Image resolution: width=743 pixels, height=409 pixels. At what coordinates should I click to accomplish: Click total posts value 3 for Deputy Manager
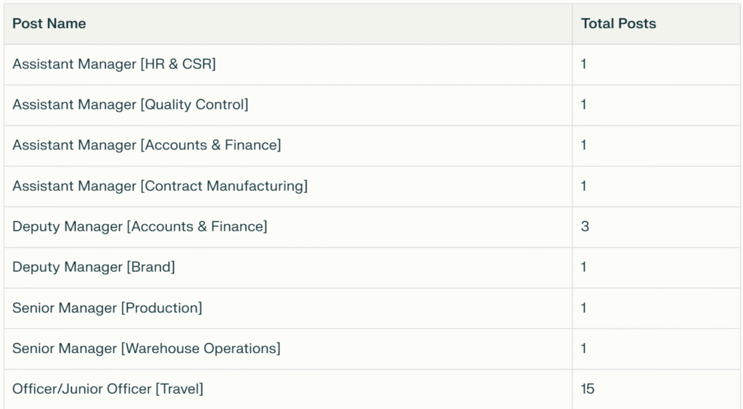point(585,226)
